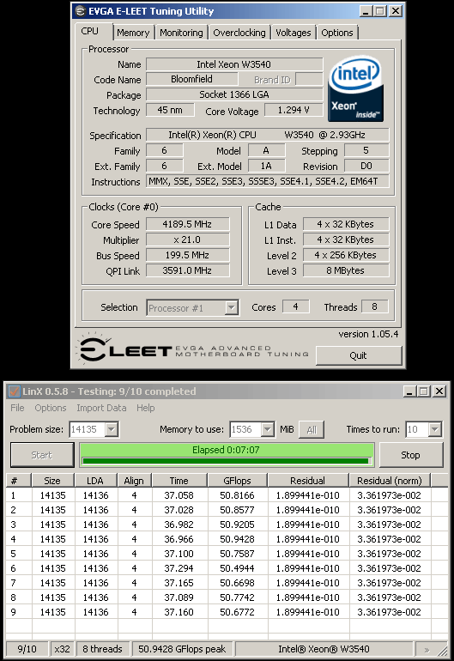
Task: Click the Technology value 45 nm
Action: point(170,110)
